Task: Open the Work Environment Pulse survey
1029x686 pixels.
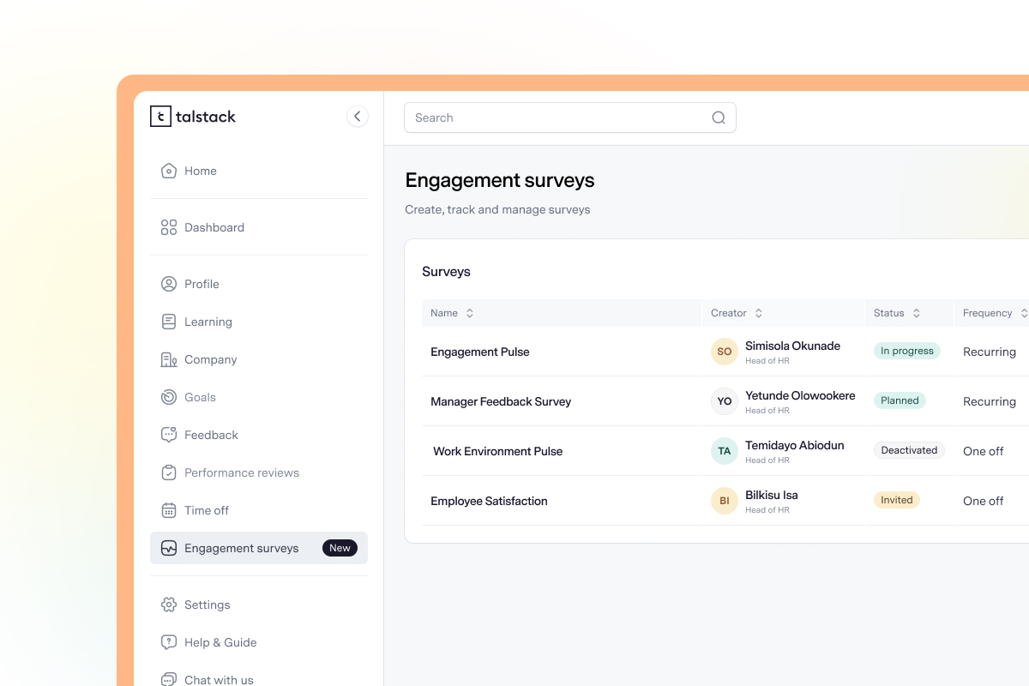Action: coord(498,451)
